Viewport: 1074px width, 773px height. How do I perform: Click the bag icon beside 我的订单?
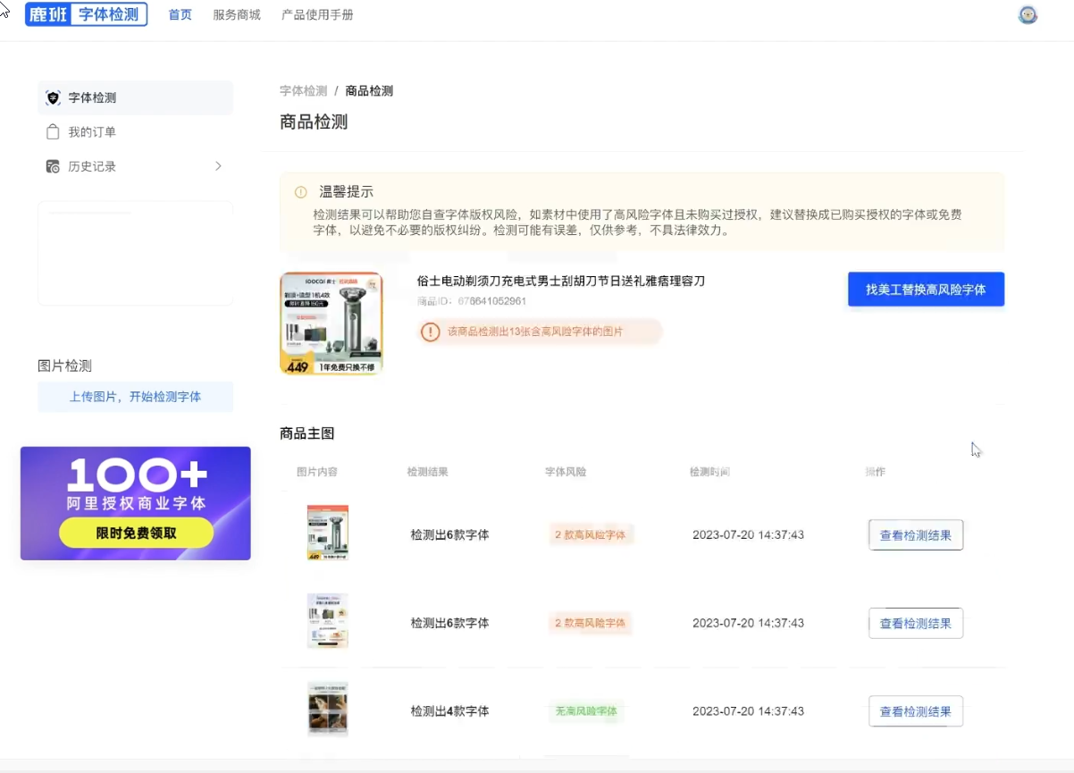coord(53,132)
